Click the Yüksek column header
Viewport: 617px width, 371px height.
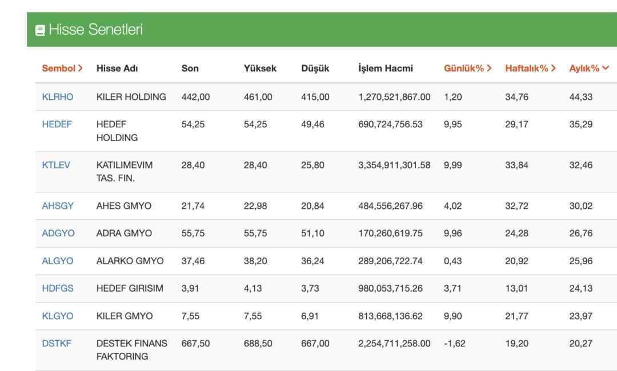[x=260, y=68]
